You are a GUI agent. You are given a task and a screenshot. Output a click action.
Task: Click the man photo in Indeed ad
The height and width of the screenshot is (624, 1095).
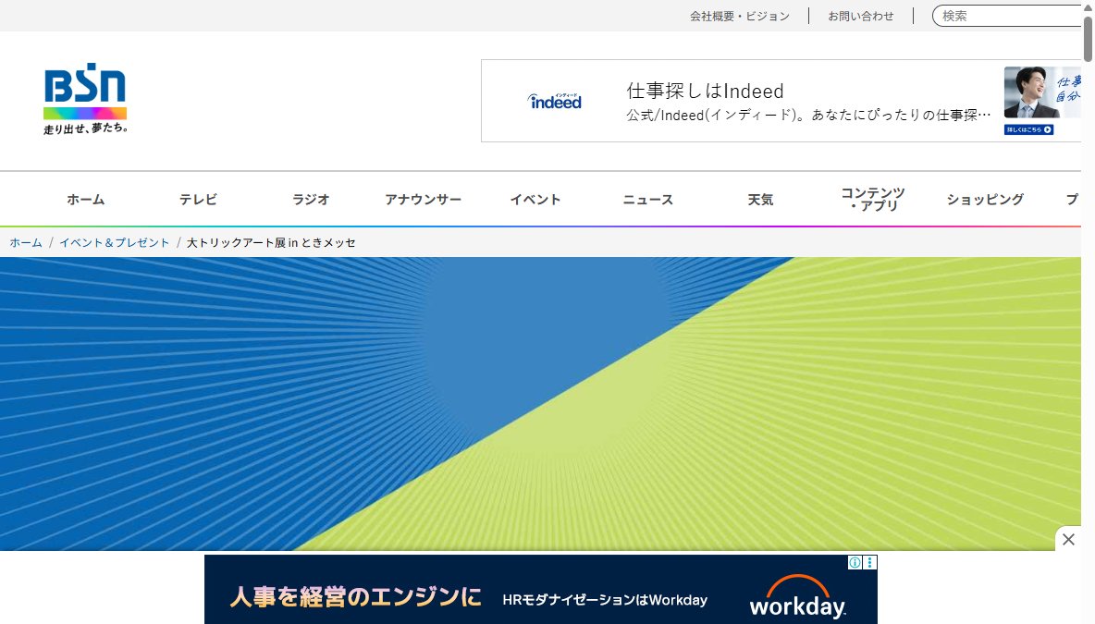[x=1042, y=92]
